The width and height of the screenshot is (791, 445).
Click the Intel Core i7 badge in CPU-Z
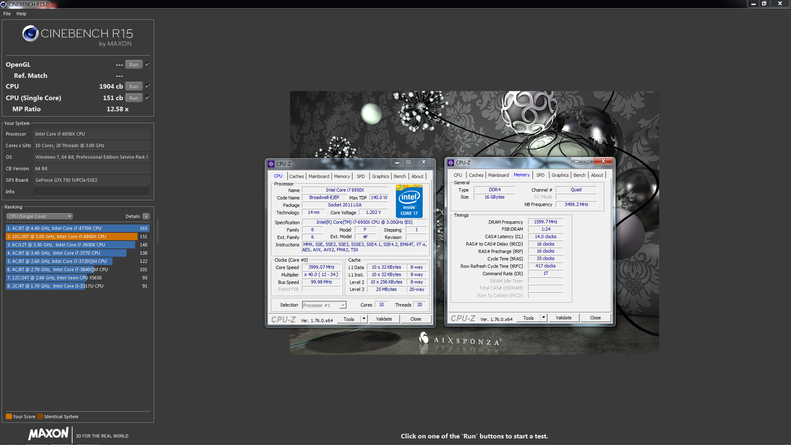[409, 201]
